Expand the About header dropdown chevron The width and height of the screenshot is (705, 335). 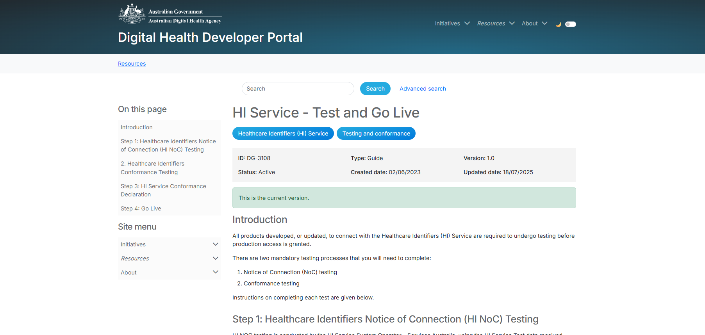tap(544, 23)
